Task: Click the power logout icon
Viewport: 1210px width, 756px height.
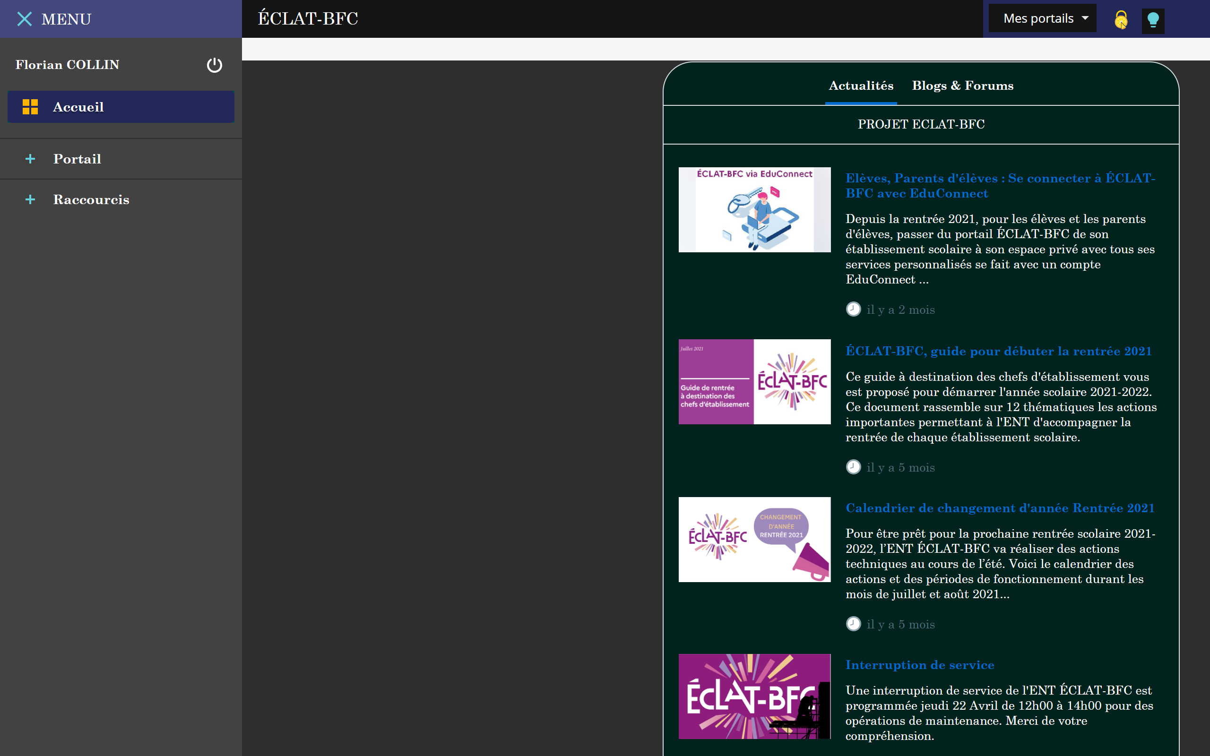Action: [x=215, y=65]
